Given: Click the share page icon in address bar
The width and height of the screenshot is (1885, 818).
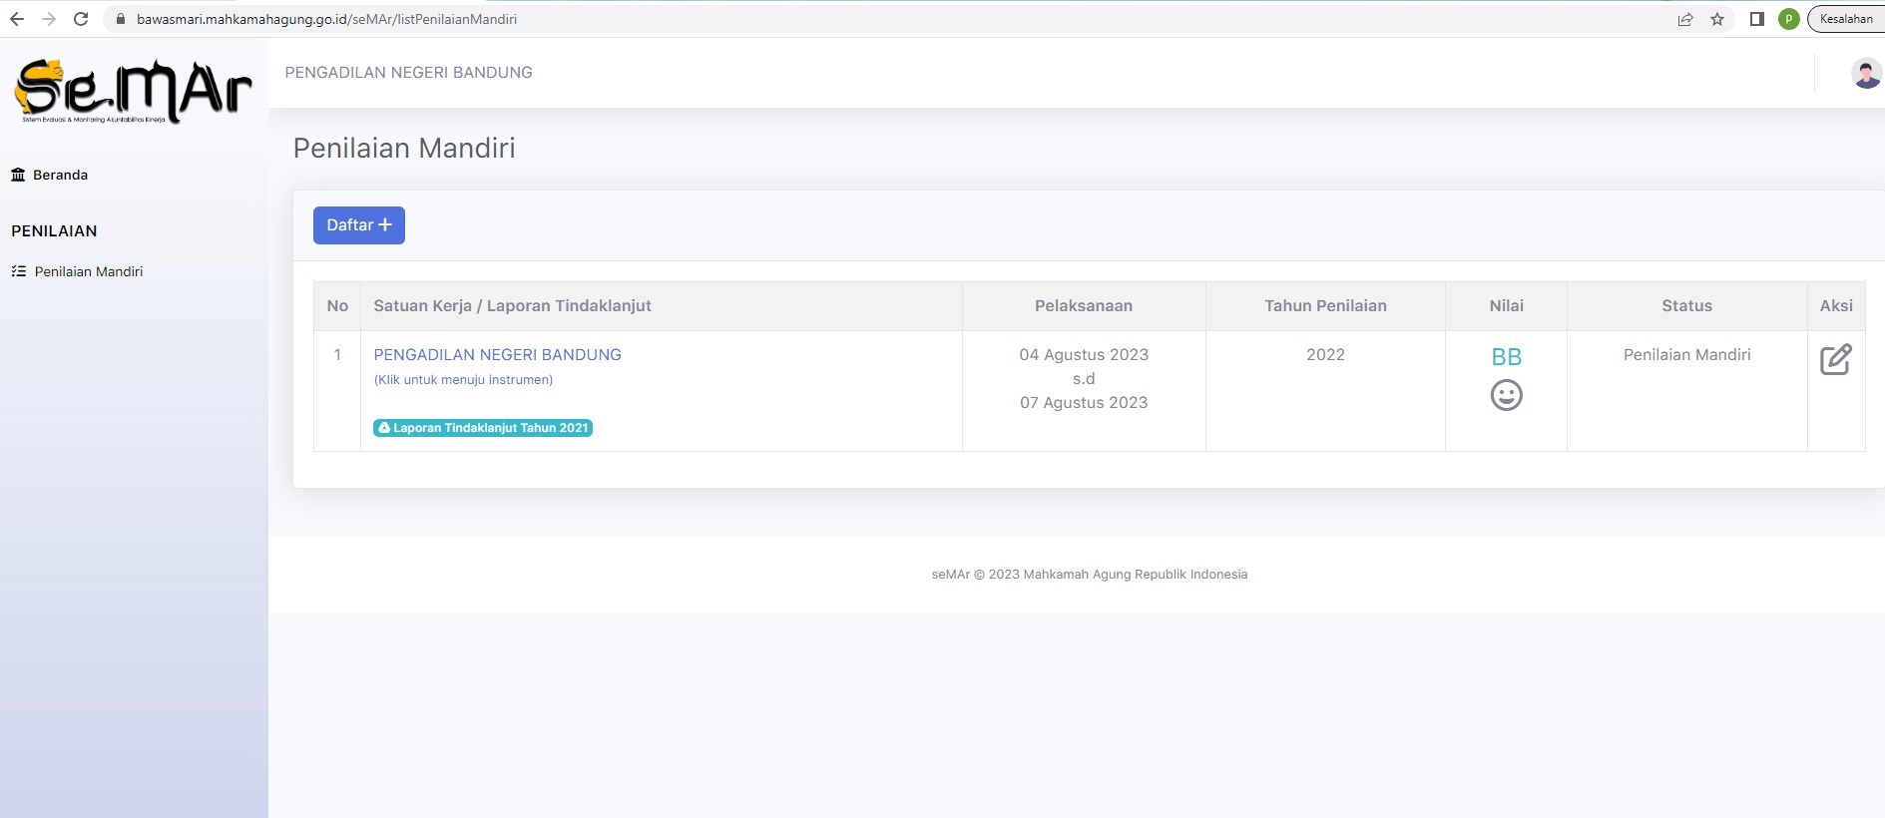Looking at the screenshot, I should tap(1685, 19).
